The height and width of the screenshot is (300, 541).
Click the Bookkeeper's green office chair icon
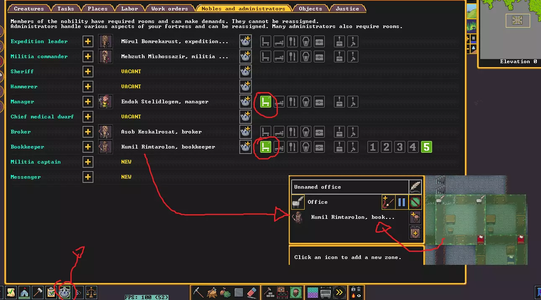pos(266,147)
